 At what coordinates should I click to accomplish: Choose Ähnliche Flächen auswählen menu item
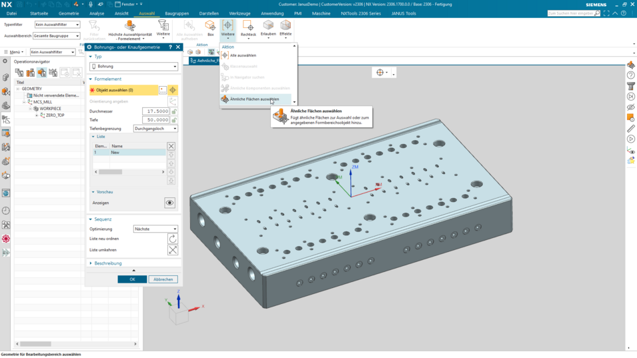coord(255,99)
